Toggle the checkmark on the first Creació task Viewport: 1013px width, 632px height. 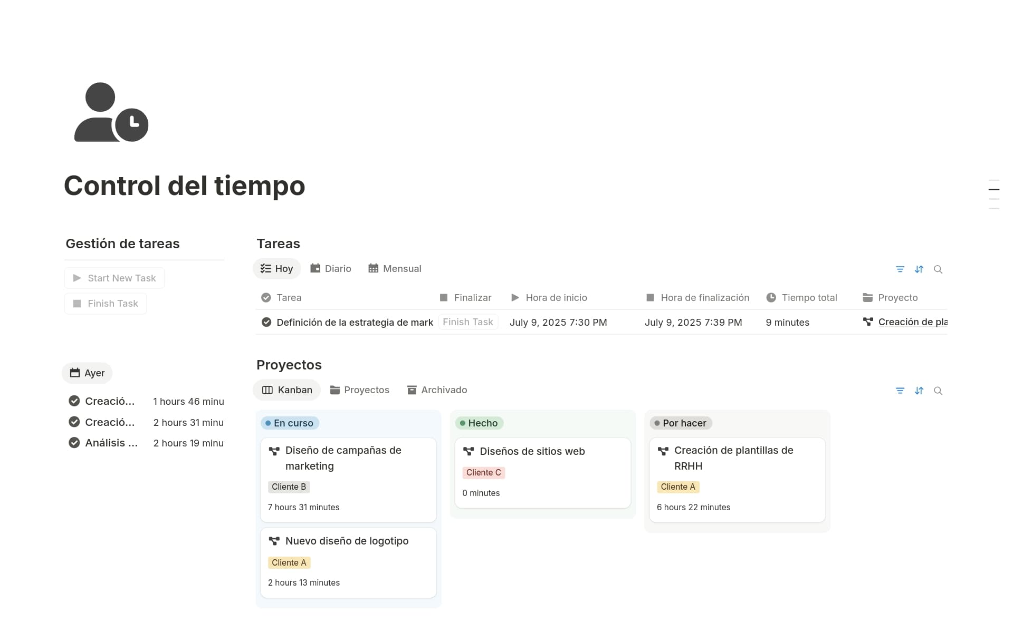(74, 401)
